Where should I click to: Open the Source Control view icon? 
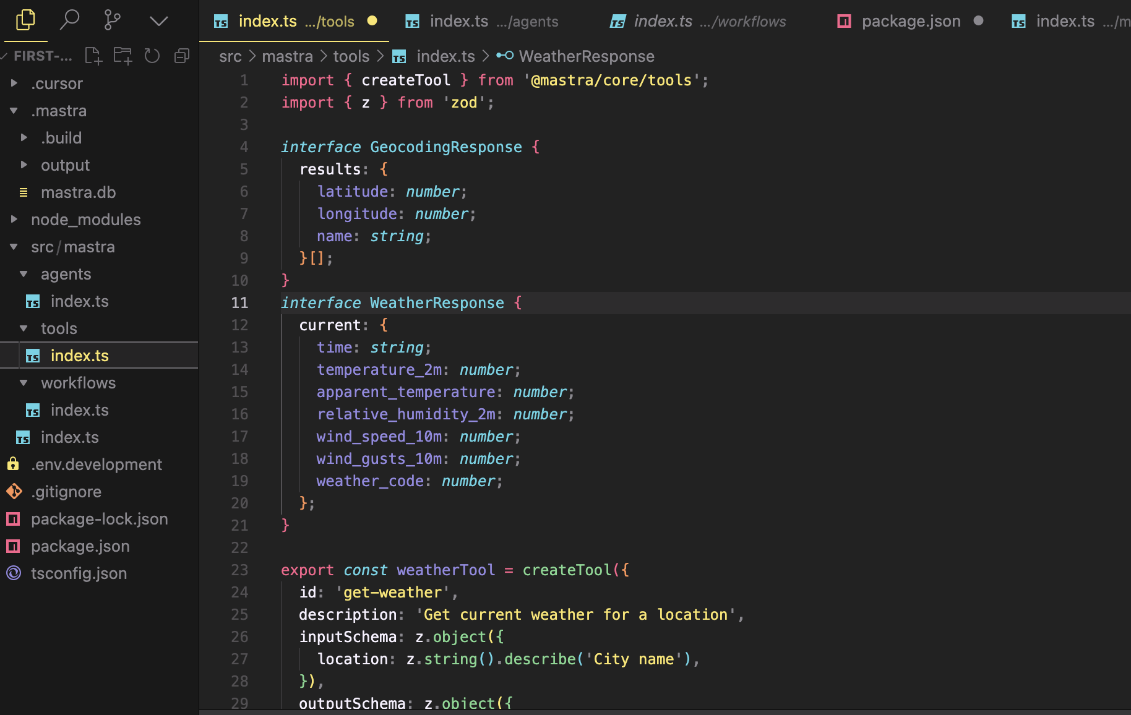click(x=113, y=20)
